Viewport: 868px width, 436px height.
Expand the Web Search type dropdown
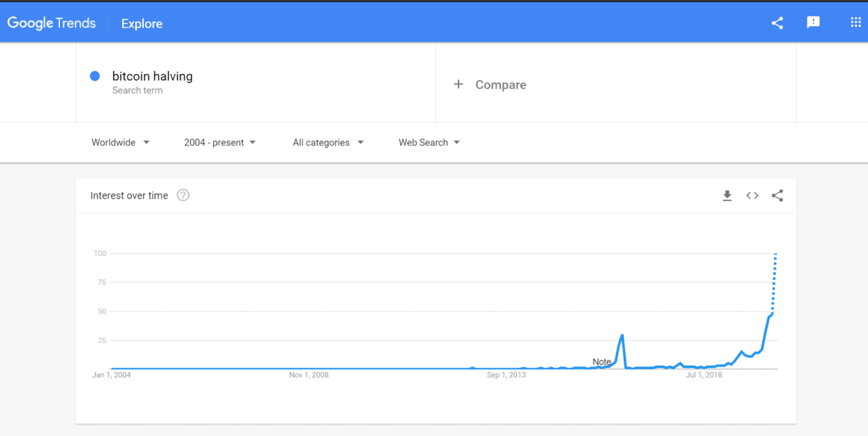429,142
